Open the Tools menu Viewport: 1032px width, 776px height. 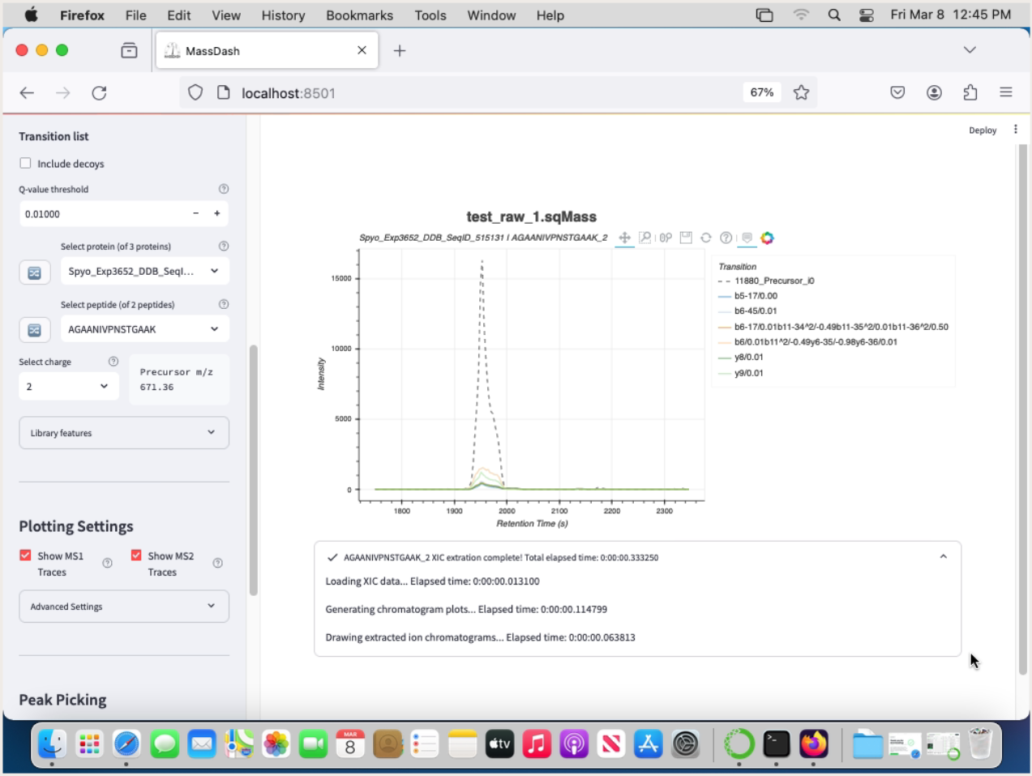pos(430,15)
